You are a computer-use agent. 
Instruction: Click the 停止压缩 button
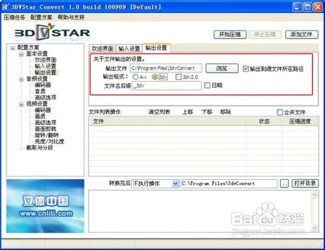265,35
